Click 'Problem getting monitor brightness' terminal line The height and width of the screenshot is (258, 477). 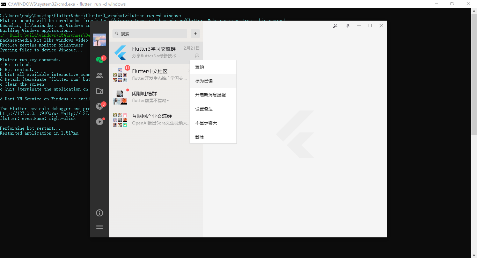pyautogui.click(x=42, y=45)
